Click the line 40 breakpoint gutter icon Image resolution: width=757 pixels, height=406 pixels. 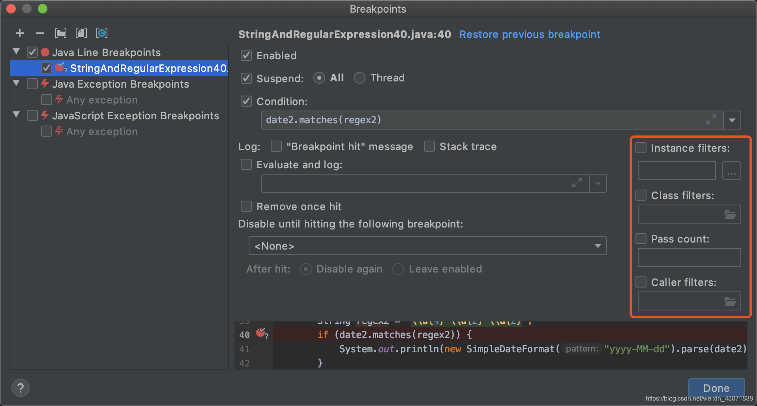(262, 333)
